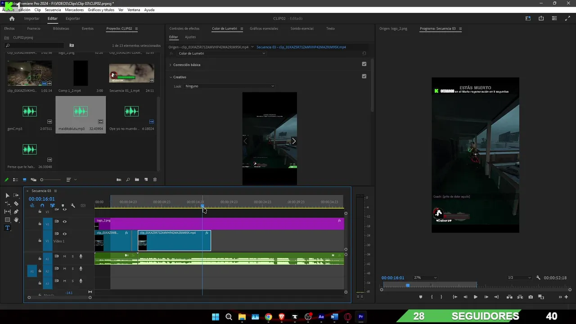Click next Look preview arrow

point(293,141)
